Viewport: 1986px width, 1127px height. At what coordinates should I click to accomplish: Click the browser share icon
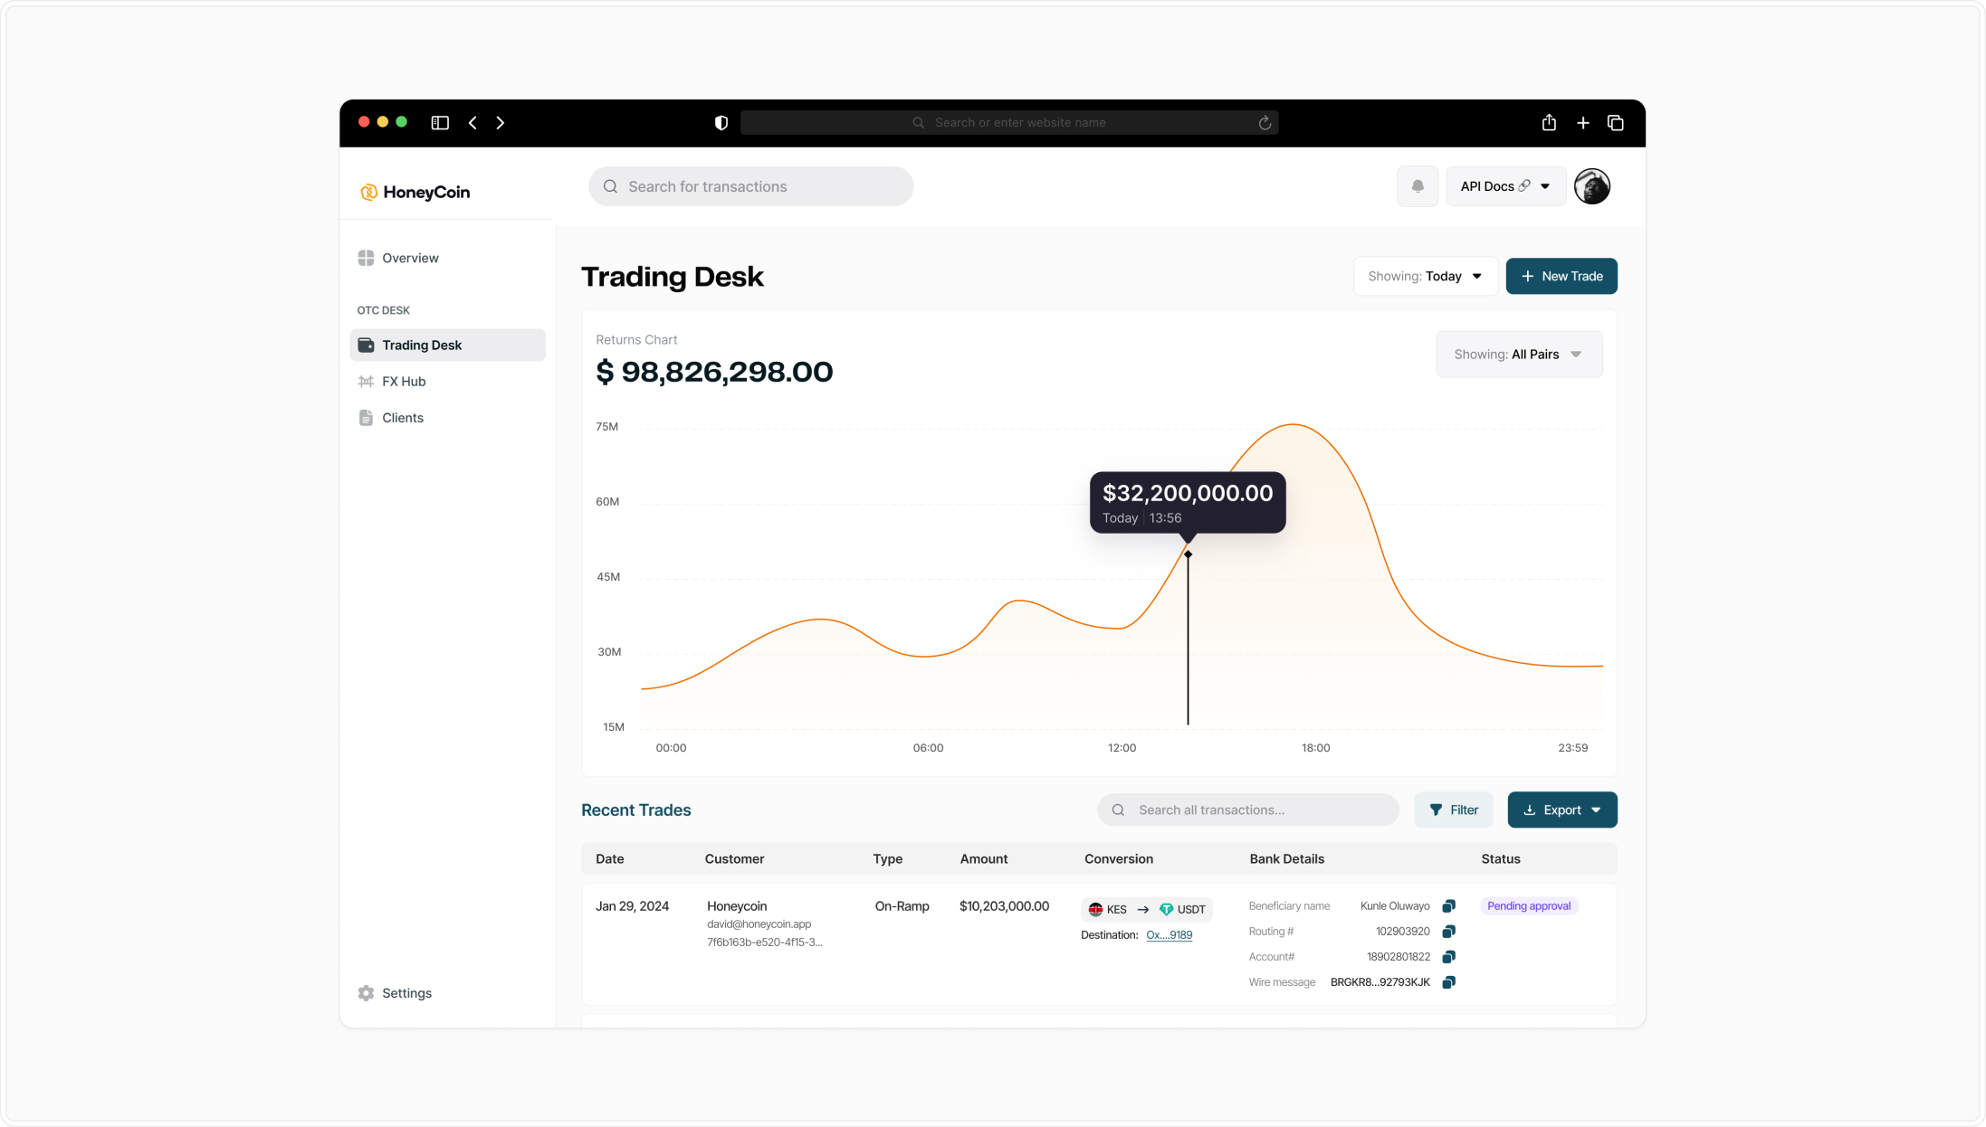tap(1549, 123)
